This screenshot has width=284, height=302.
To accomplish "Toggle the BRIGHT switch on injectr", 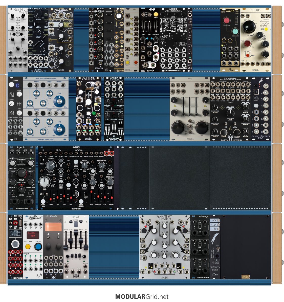I will (30, 175).
